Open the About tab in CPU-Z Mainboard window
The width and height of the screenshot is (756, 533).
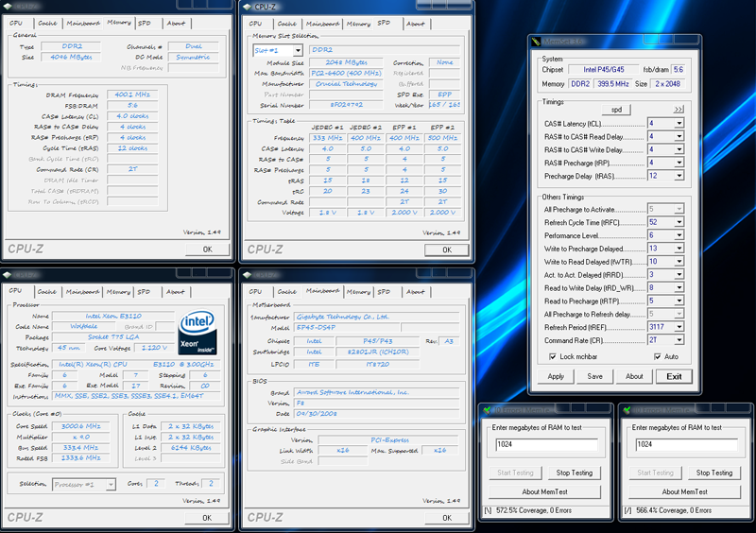click(416, 292)
